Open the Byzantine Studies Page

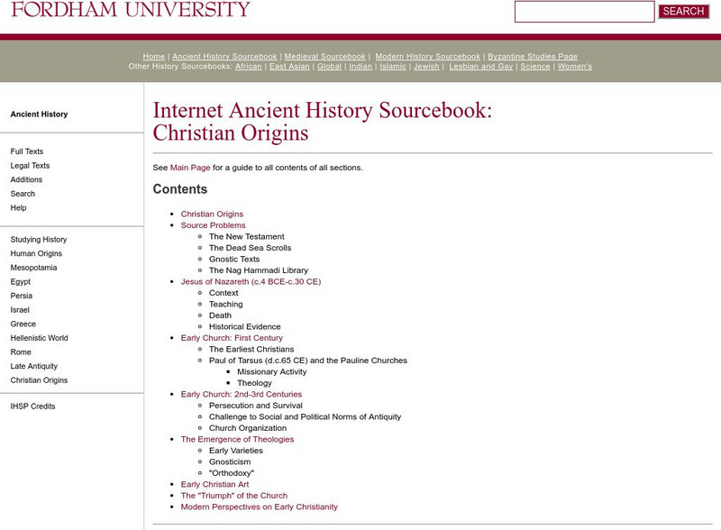(532, 55)
